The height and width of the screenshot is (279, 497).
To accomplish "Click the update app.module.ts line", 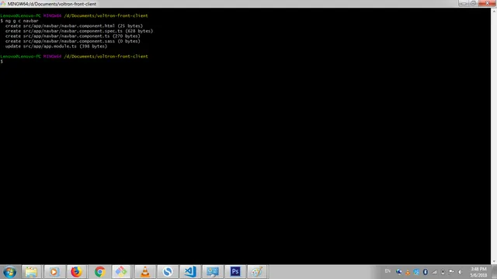I will (x=56, y=46).
